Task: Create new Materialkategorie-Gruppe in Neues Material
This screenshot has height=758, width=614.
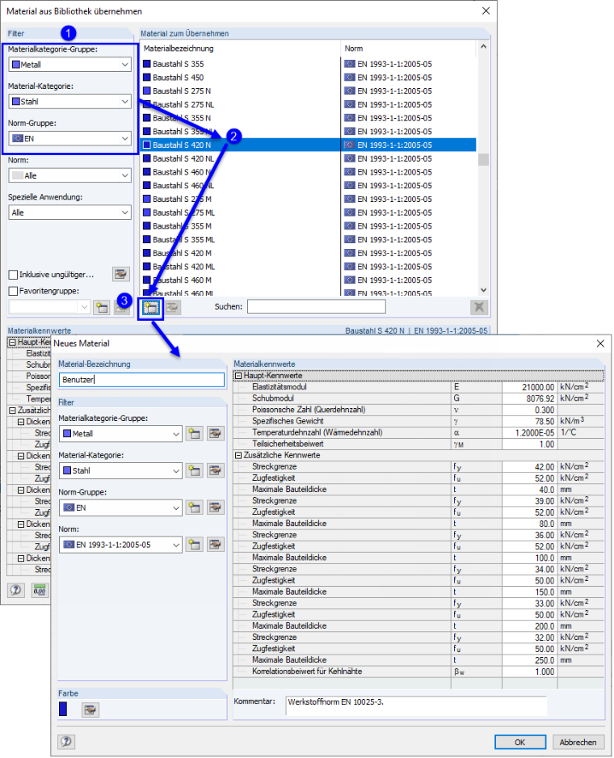Action: pyautogui.click(x=195, y=434)
